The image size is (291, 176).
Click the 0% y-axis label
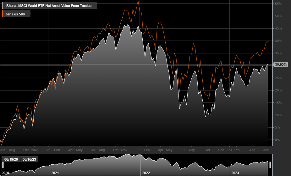click(x=277, y=140)
